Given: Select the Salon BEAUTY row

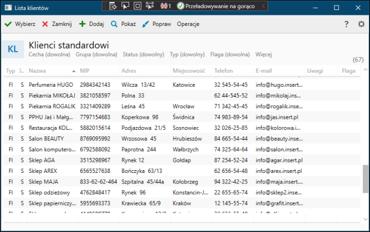Looking at the screenshot, I should 182,139.
